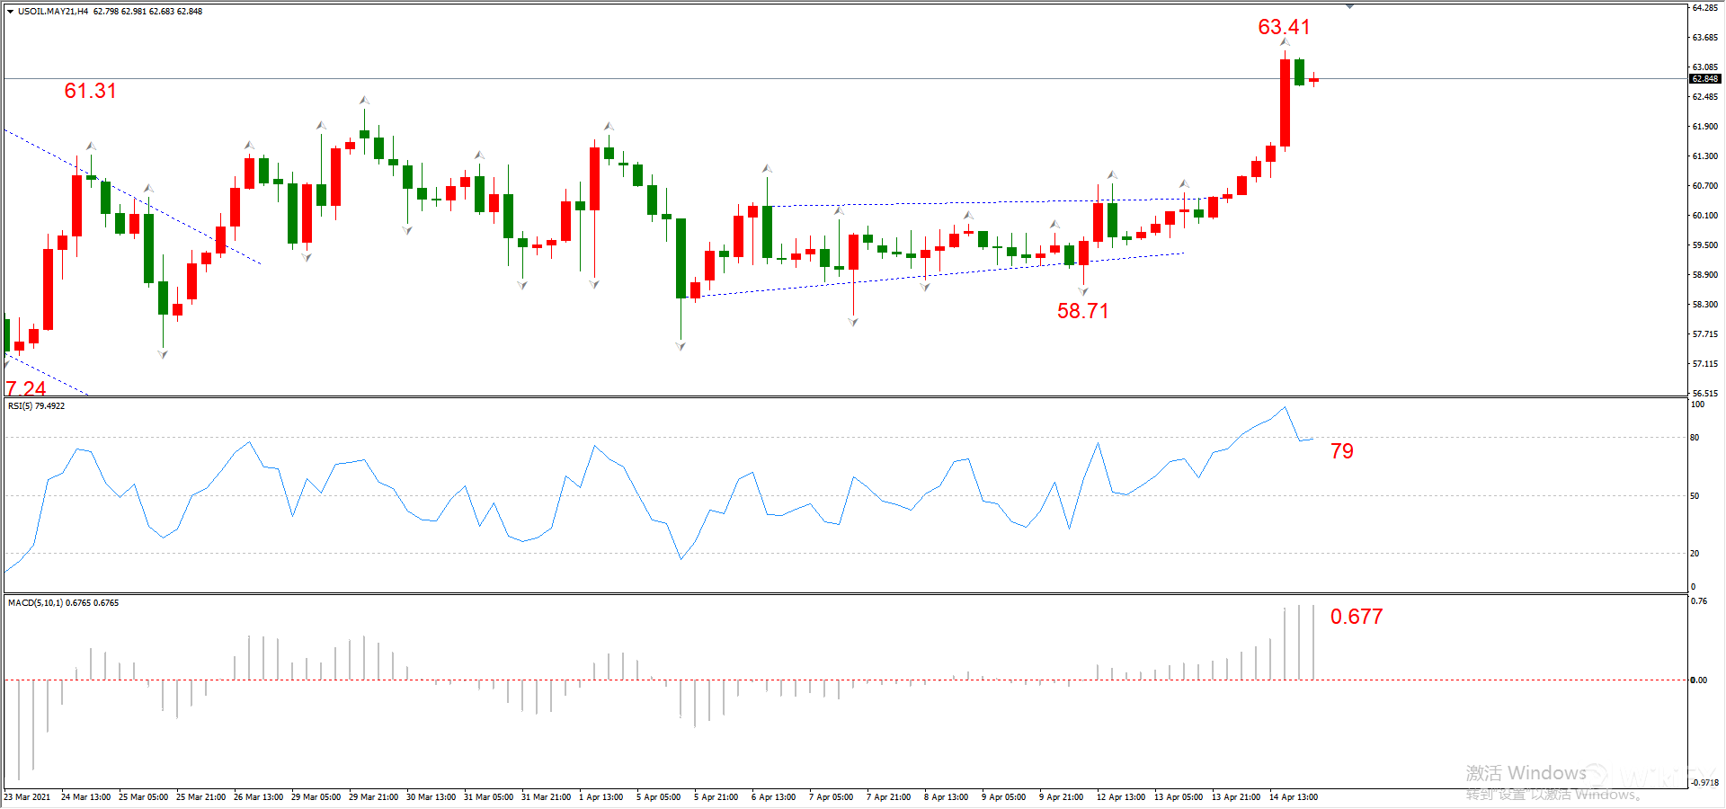Select the fractal arrow below the 63.41 label
Screen dimensions: 1726x809
1285,42
